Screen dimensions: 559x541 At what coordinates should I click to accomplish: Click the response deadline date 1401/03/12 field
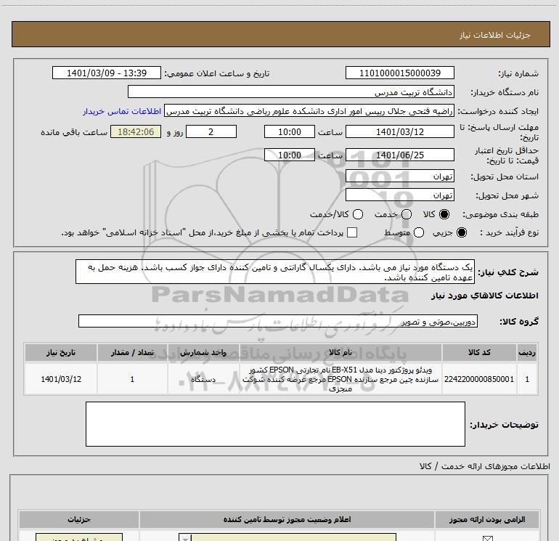[399, 131]
